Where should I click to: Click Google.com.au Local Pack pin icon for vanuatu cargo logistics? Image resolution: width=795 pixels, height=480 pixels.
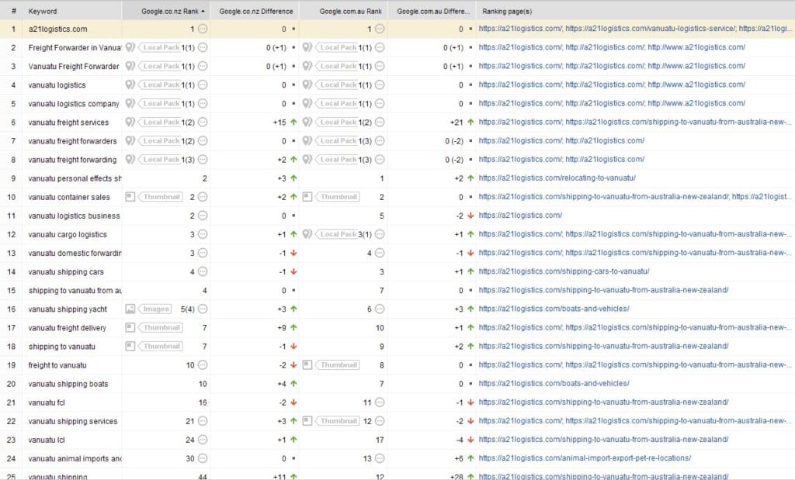[307, 234]
